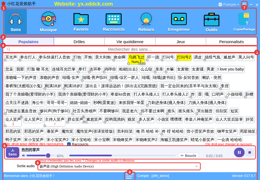The image size is (260, 180).
Task: Play the I love you baby sound
Action: [230, 69]
